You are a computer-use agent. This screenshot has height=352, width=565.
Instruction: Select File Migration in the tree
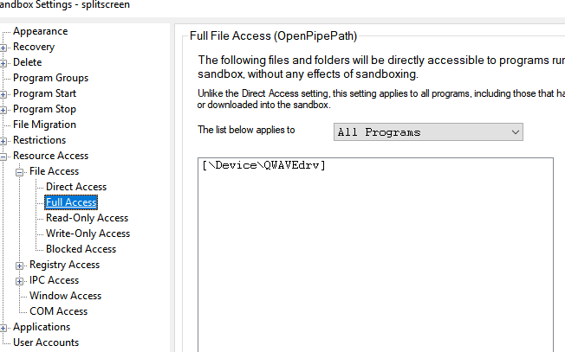pos(44,125)
